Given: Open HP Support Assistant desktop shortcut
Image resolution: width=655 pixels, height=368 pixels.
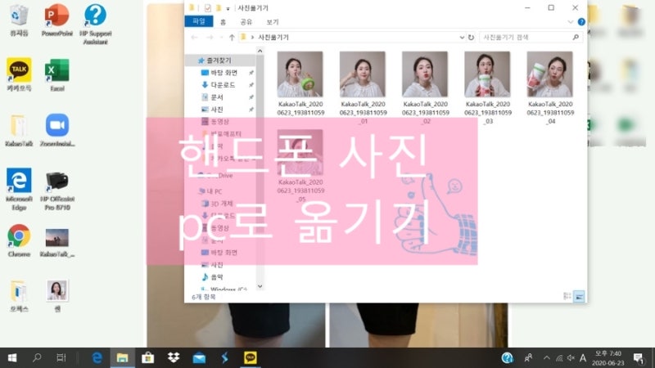Looking at the screenshot, I should (x=95, y=25).
